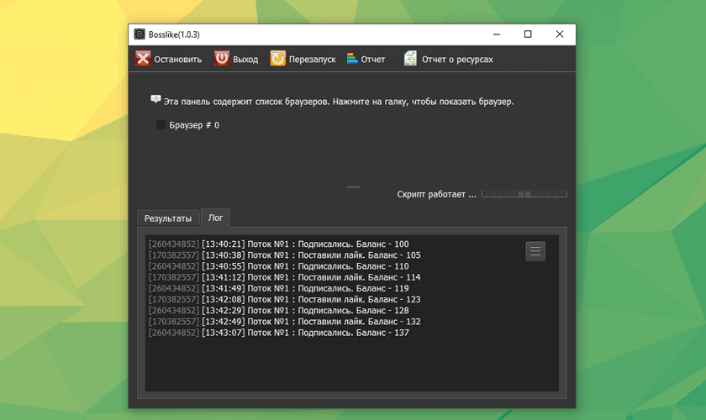Click log line with Баланс - 114

[x=285, y=277]
